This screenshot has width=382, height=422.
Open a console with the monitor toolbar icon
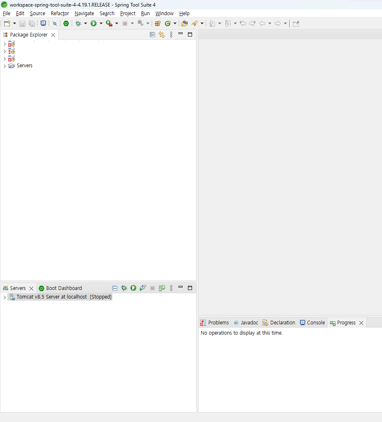pyautogui.click(x=43, y=23)
